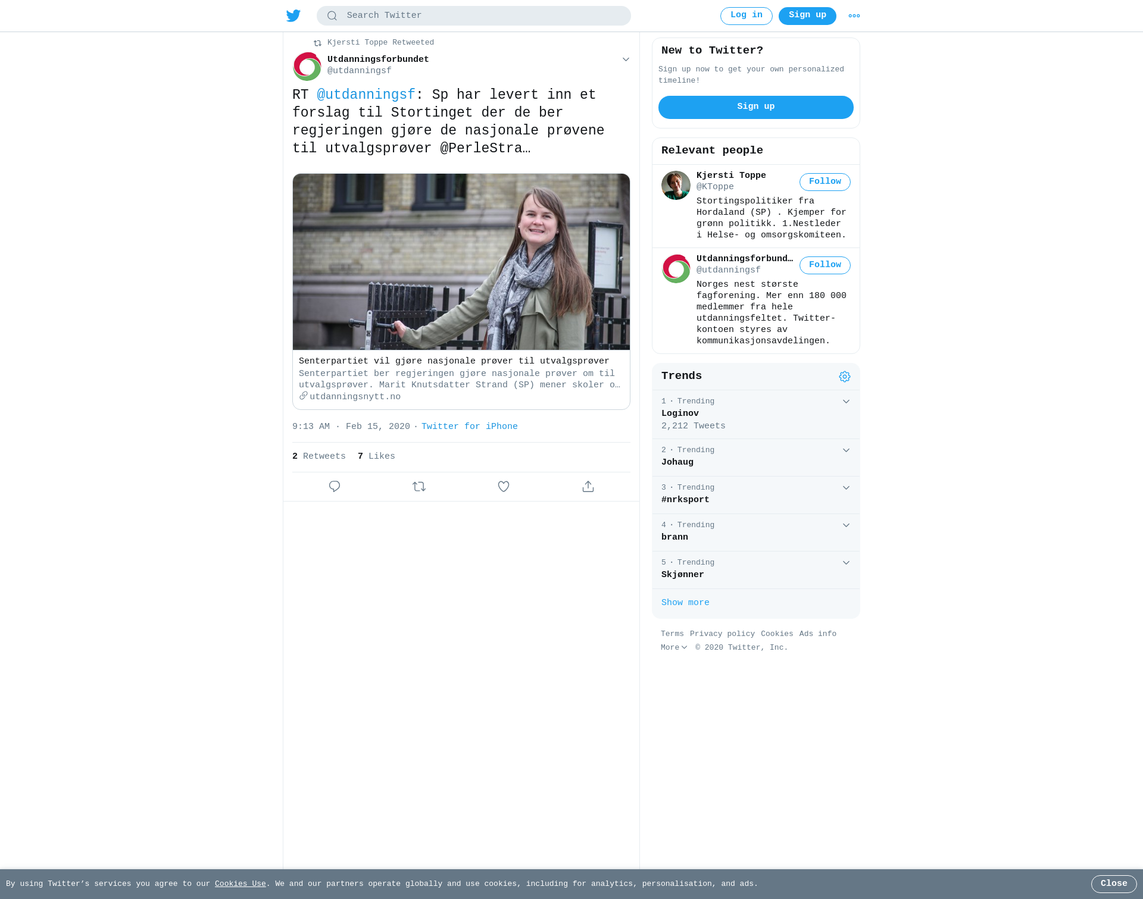Click the header Sign up button
This screenshot has height=899, width=1143.
coord(807,16)
